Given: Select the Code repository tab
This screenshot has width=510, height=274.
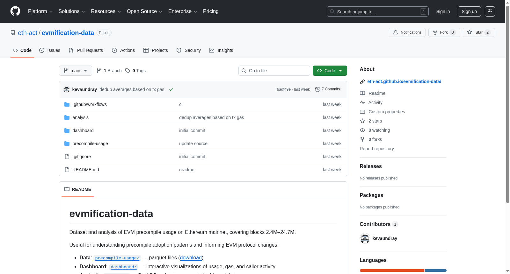Looking at the screenshot, I should tap(22, 50).
